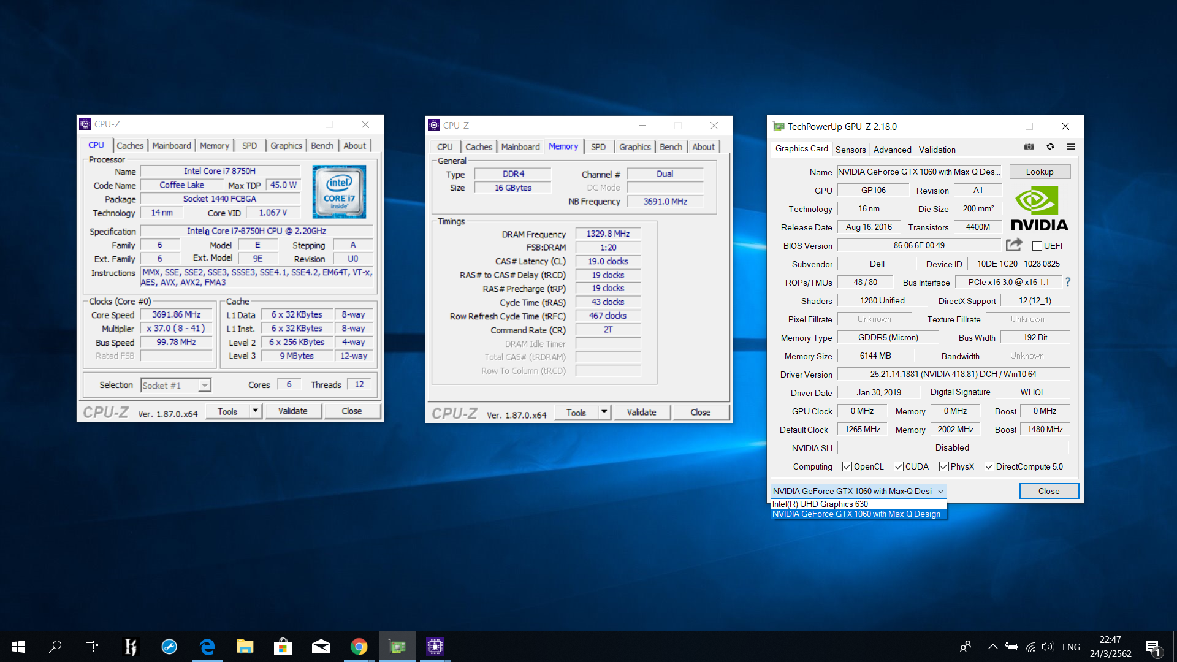Screen dimensions: 1177x662
Task: Click Tools button in left CPU-Z window
Action: tap(227, 411)
